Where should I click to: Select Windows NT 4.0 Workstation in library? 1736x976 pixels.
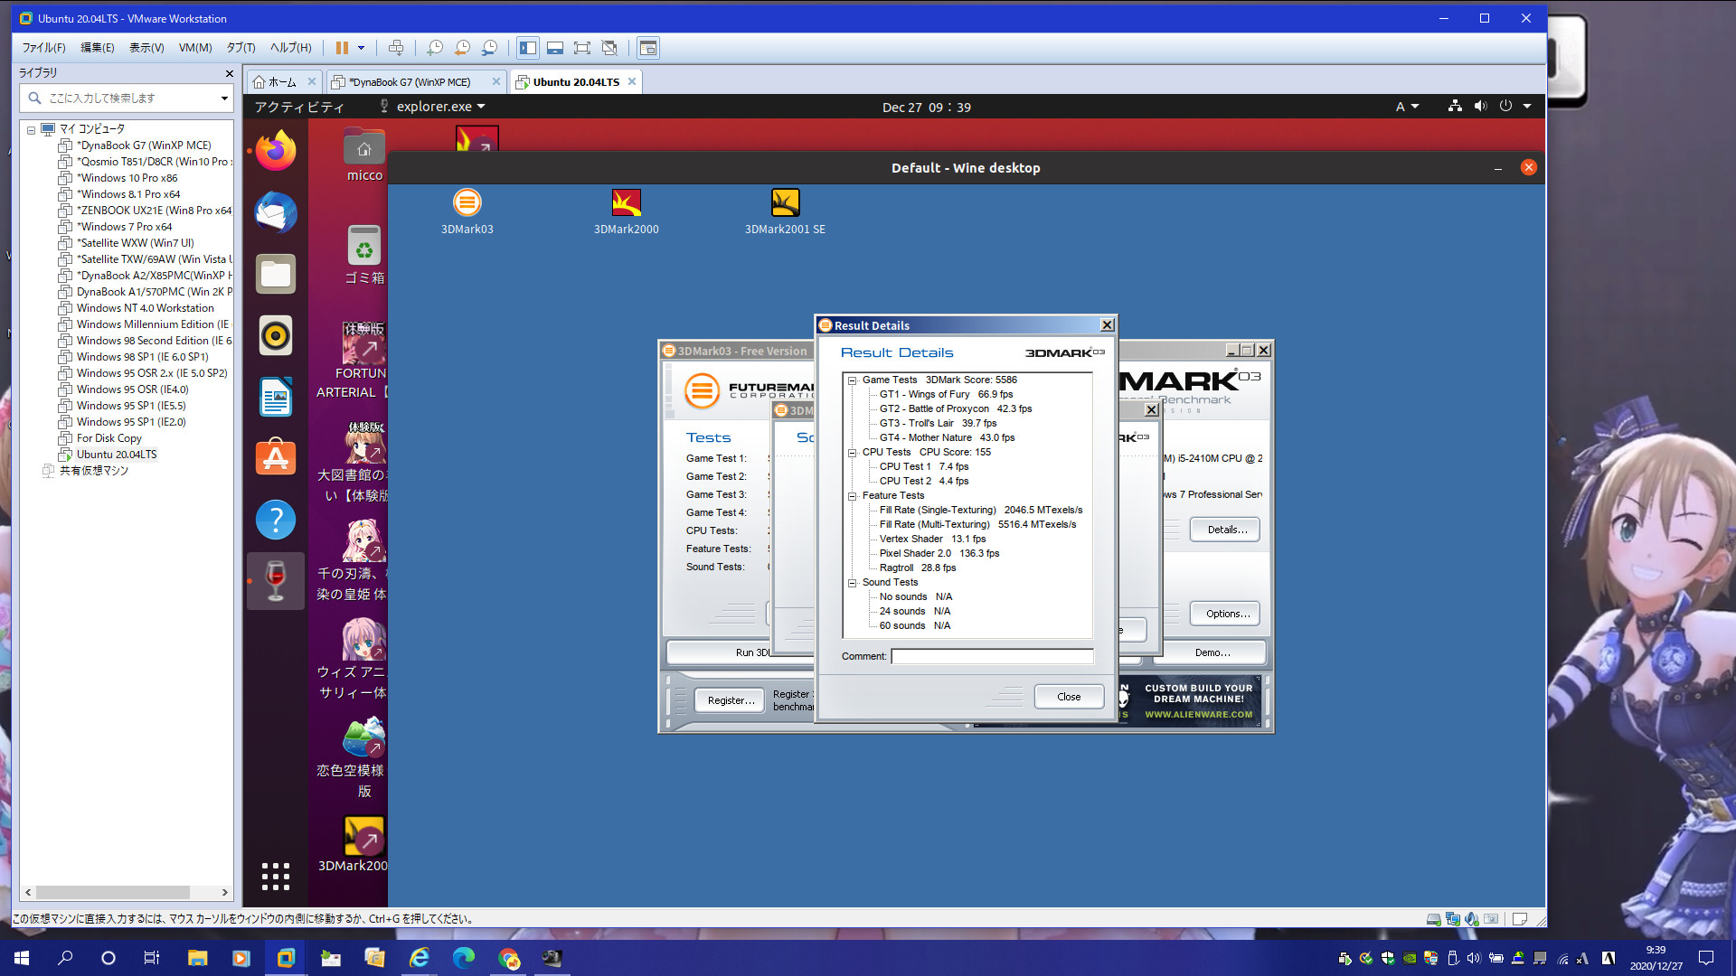pyautogui.click(x=145, y=308)
